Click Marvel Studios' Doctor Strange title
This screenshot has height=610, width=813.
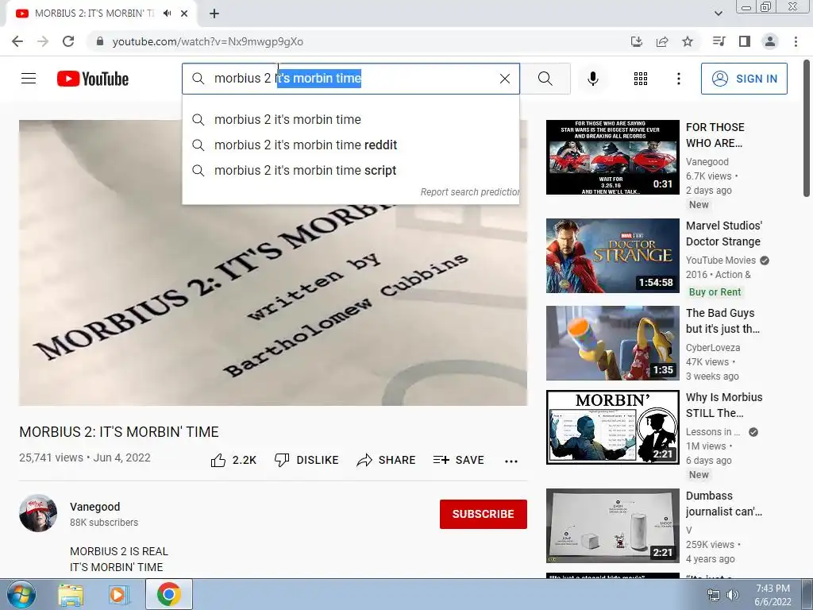[x=724, y=234]
